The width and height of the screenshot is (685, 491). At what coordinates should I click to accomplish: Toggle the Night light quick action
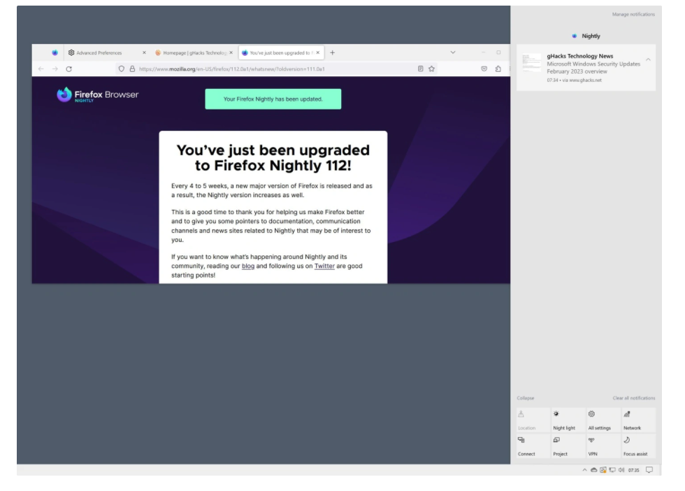[568, 420]
